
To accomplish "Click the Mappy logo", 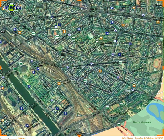I will point(13,7).
